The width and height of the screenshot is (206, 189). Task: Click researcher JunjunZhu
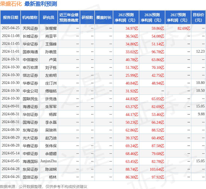point(49,161)
